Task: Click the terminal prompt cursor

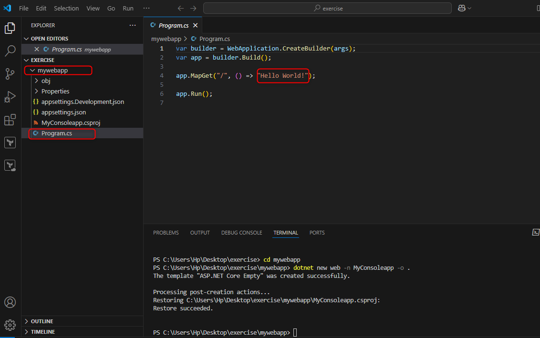Action: coord(295,332)
